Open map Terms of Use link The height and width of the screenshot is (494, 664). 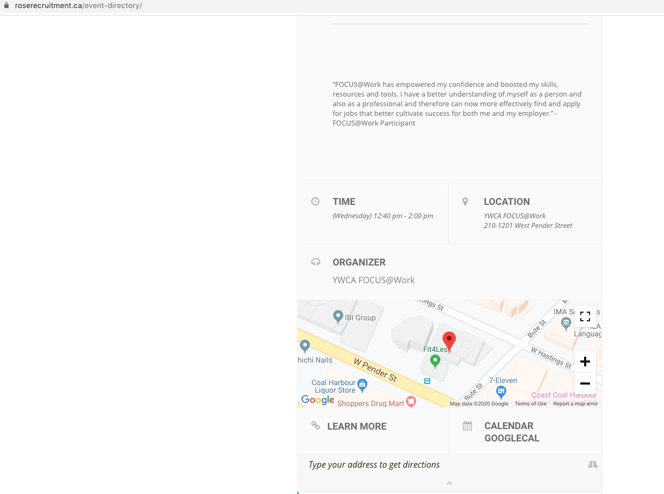tap(530, 404)
